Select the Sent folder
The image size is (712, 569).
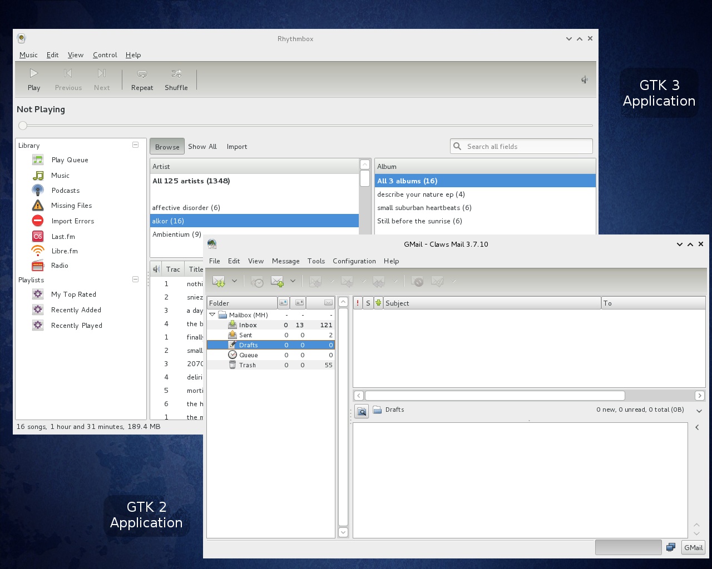point(271,335)
